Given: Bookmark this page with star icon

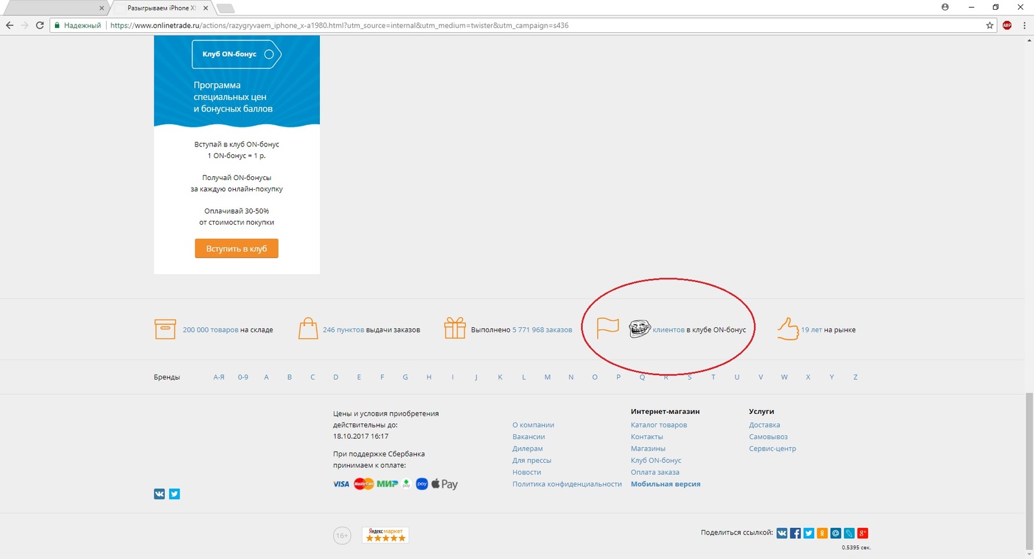Looking at the screenshot, I should coord(989,25).
